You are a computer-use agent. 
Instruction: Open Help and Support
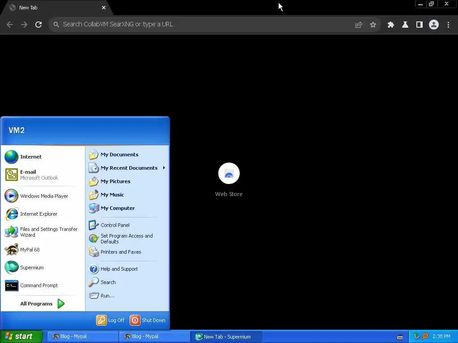pos(127,269)
